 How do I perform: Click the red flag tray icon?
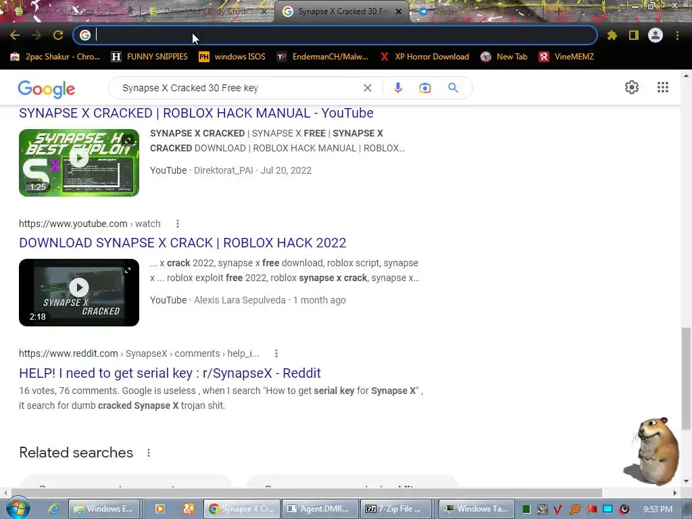coord(591,510)
